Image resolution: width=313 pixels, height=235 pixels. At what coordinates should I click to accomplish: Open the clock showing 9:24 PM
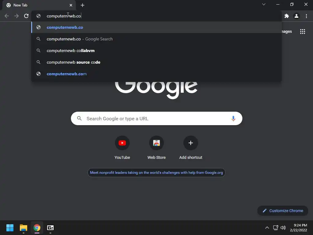click(298, 228)
